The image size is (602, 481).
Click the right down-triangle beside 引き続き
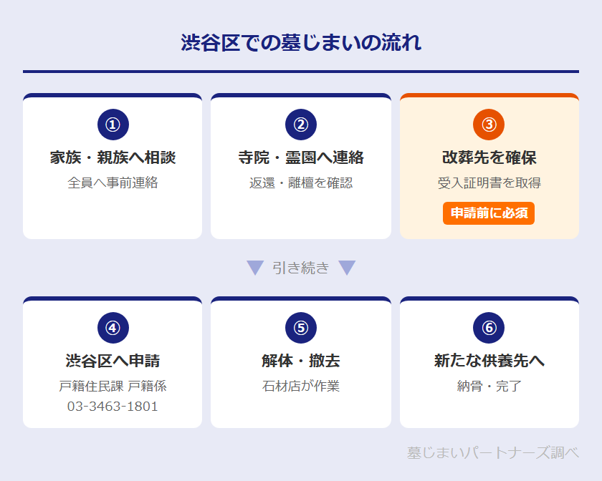pos(347,268)
